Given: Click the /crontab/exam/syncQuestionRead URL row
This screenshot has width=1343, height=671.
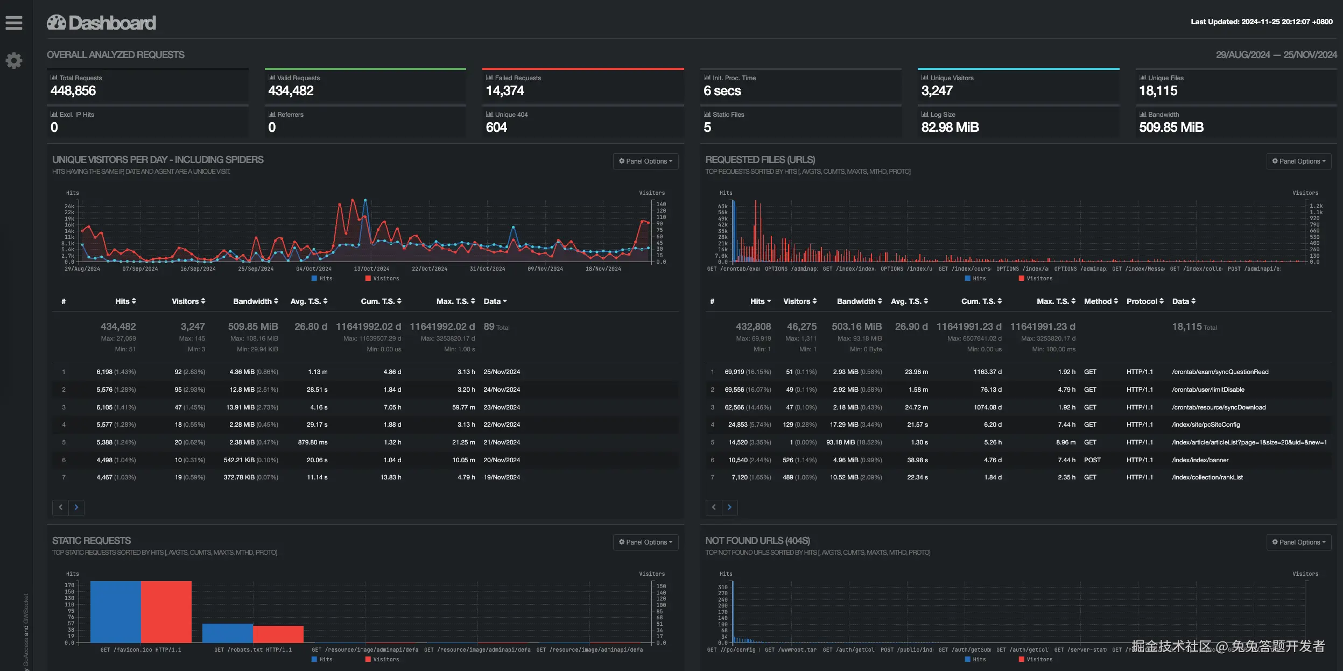Looking at the screenshot, I should pyautogui.click(x=1220, y=372).
